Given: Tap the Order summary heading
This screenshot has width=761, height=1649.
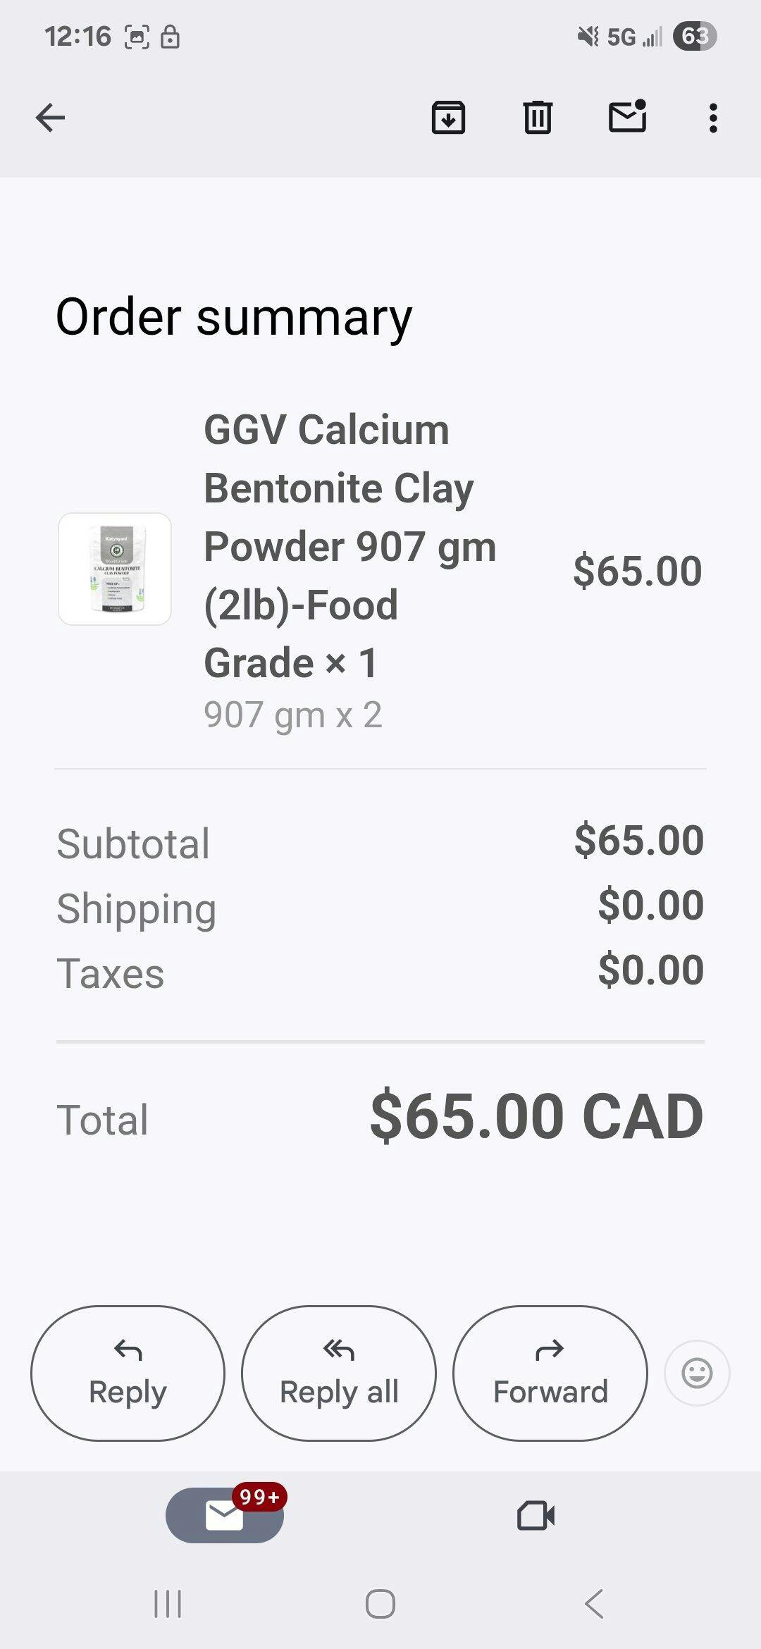Looking at the screenshot, I should click(x=234, y=317).
